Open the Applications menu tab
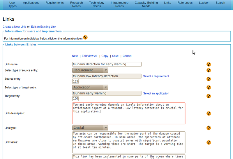 (x=31, y=3)
